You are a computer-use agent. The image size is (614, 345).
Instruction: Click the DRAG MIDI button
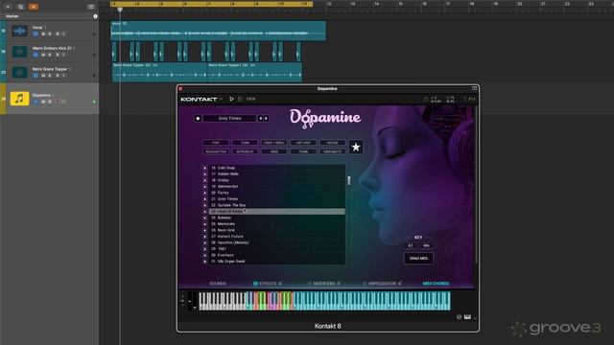[418, 259]
